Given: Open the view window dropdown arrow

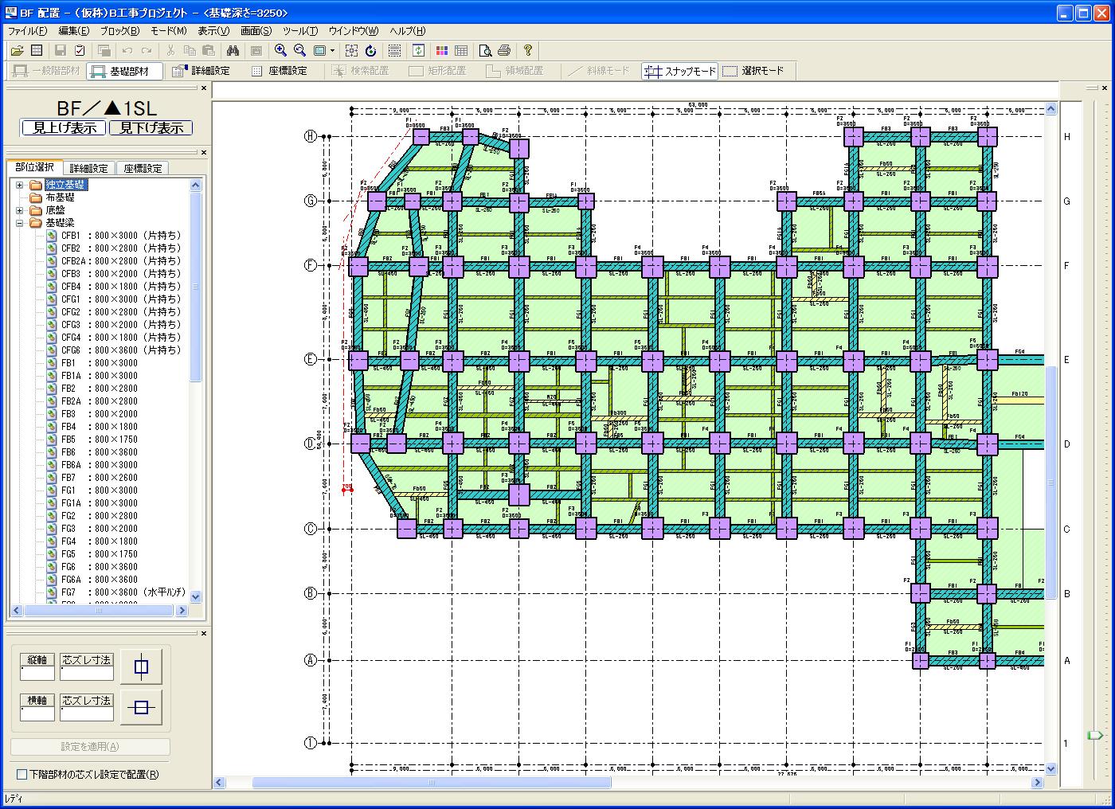Looking at the screenshot, I should pos(332,51).
